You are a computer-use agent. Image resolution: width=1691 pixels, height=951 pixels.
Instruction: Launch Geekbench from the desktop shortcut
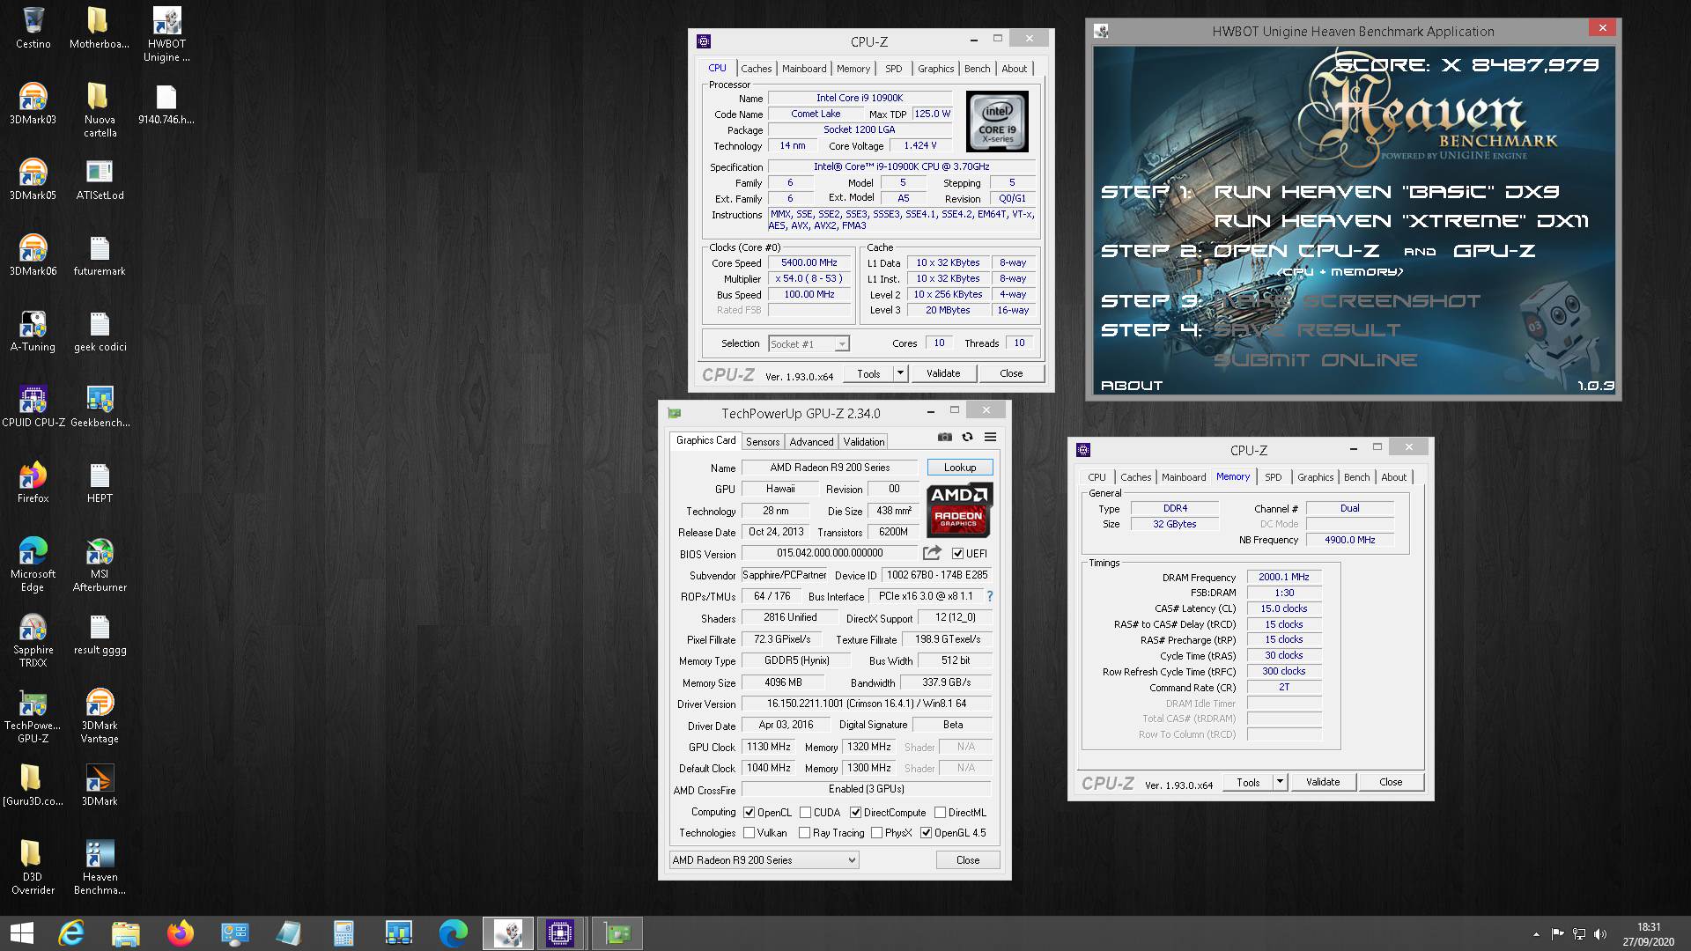[100, 407]
